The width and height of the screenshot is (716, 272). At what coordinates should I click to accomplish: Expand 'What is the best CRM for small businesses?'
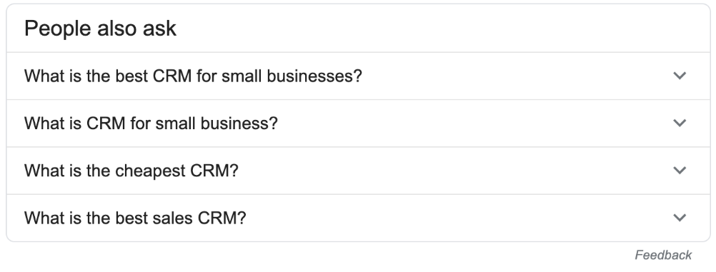point(359,76)
